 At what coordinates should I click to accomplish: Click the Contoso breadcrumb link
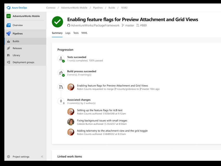pos(51,8)
